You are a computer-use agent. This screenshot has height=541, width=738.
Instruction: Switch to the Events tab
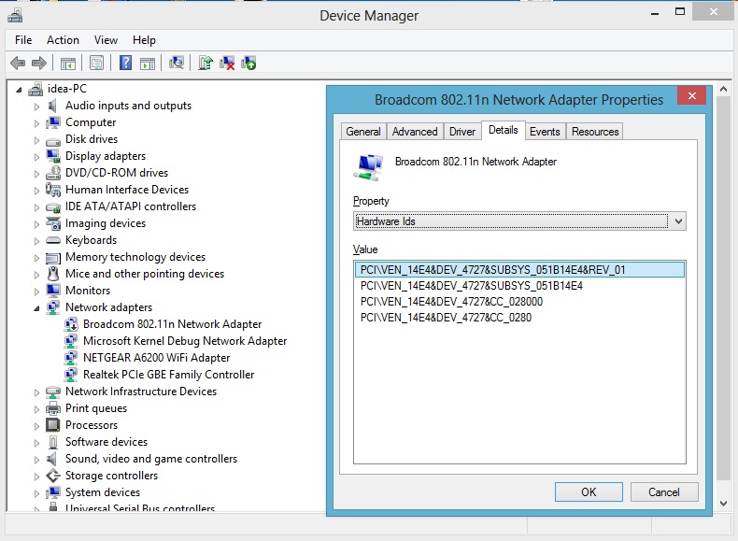[545, 132]
